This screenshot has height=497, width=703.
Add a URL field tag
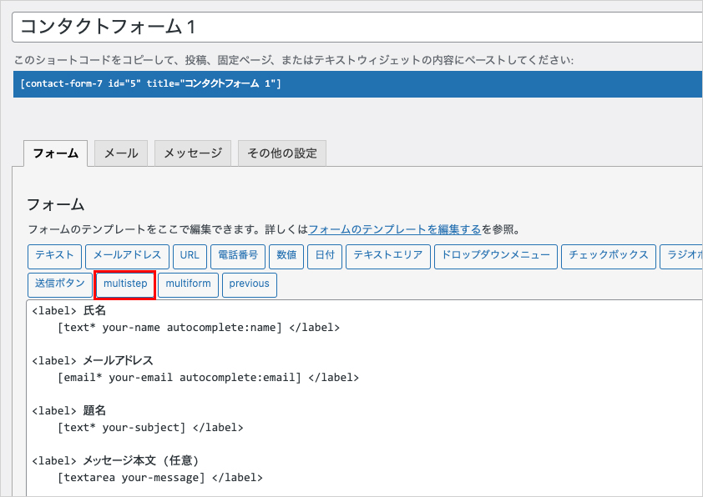(x=190, y=257)
